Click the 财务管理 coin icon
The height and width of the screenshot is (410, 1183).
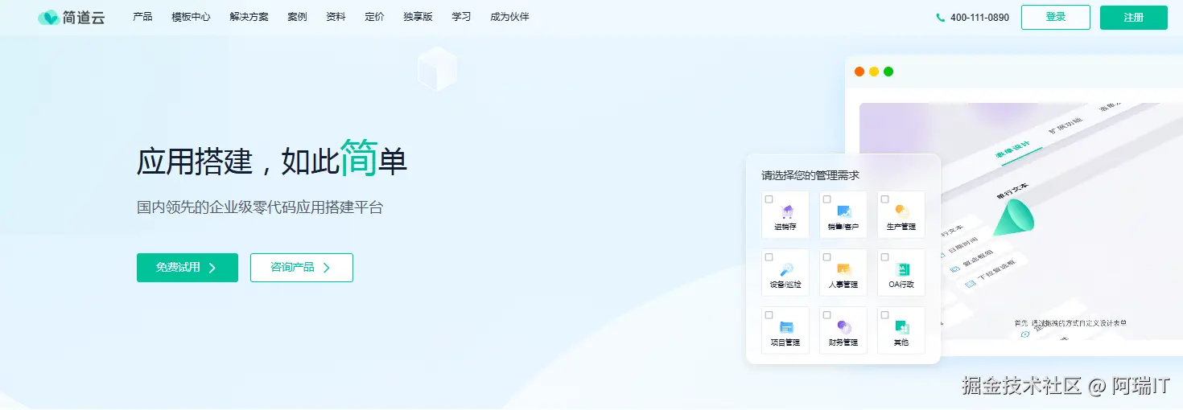(x=844, y=327)
